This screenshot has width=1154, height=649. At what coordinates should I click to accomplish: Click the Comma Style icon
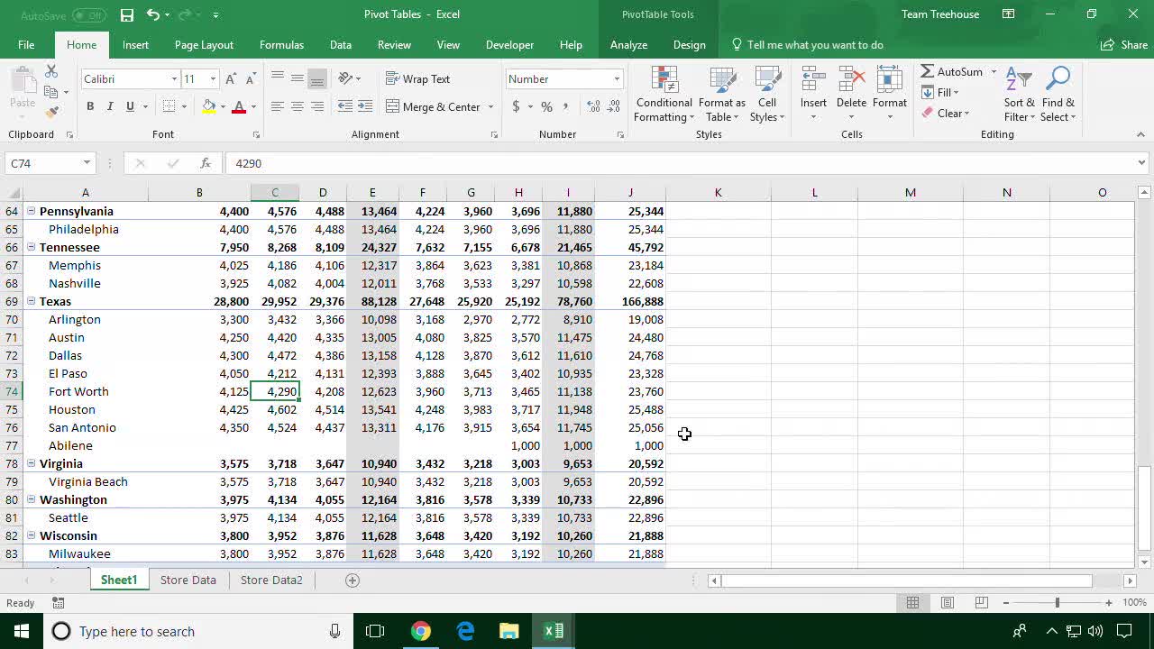[x=566, y=106]
